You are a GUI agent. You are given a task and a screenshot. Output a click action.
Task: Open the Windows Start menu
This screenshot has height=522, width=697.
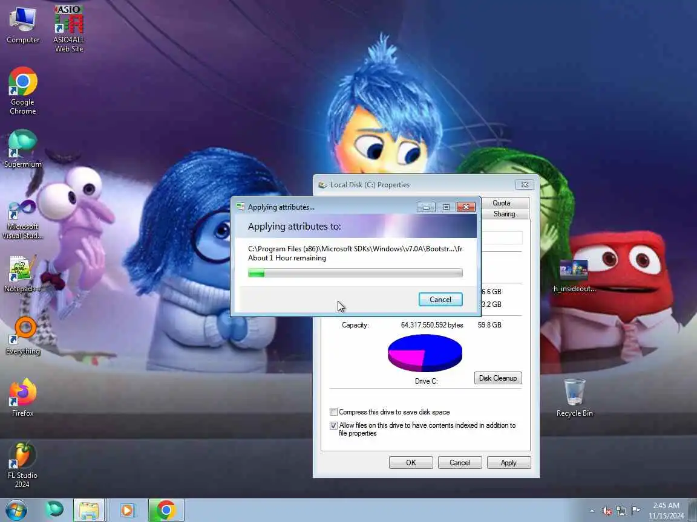(x=16, y=510)
